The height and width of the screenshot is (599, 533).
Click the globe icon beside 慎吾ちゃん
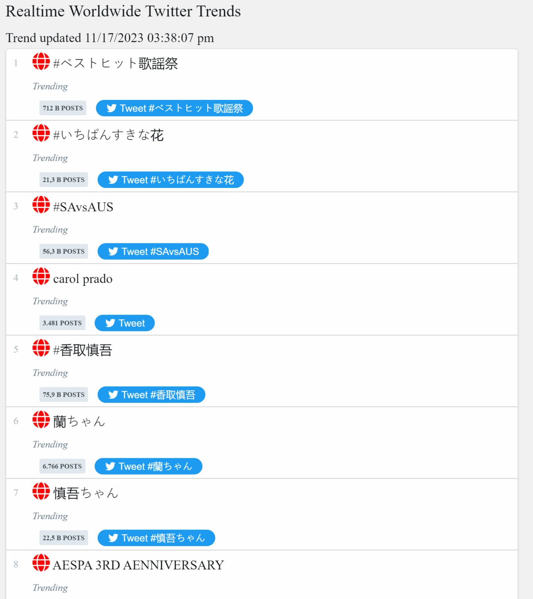pyautogui.click(x=41, y=491)
